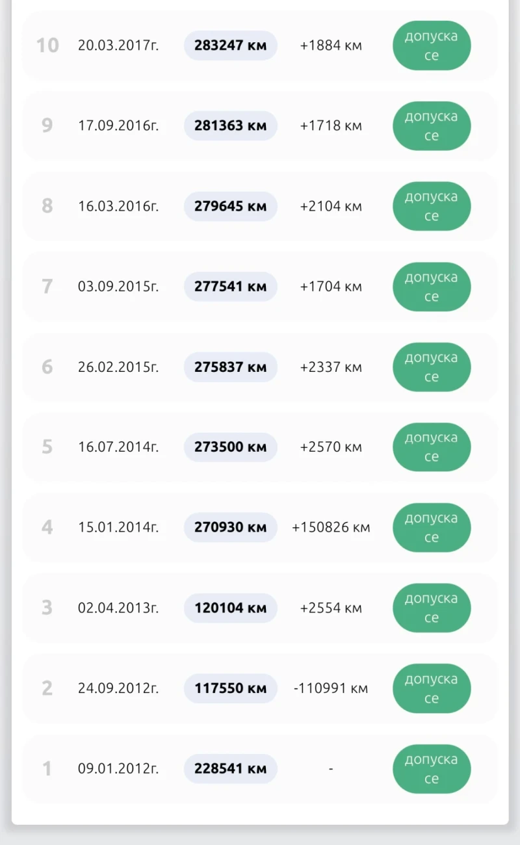Click the 273500 км mileage badge
520x845 pixels.
[x=230, y=447]
